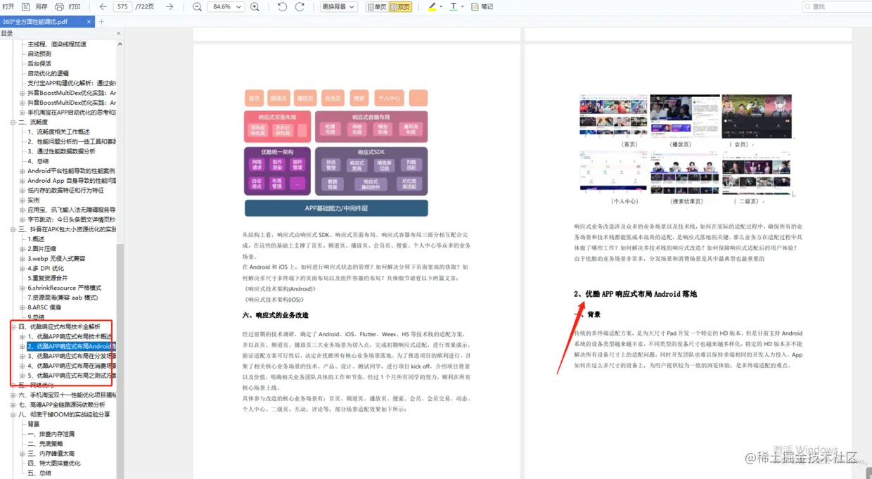Screen dimensions: 872x479
Task: Click the yellow highlighter pen icon
Action: [432, 6]
